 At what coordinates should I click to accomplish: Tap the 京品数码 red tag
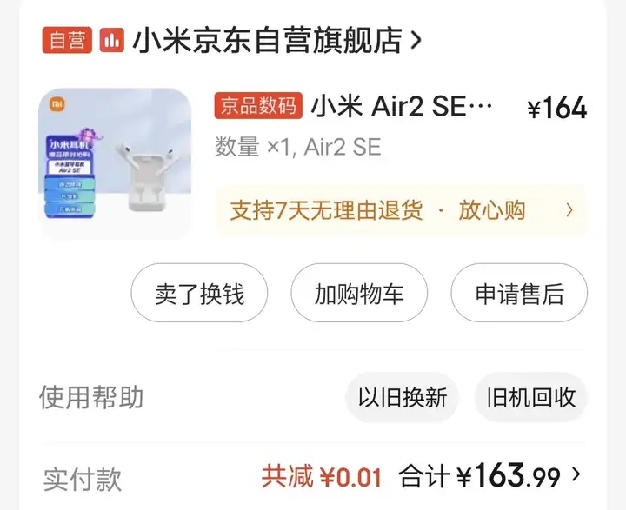[258, 106]
